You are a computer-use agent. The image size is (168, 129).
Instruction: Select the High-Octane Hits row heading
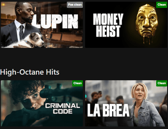tap(30, 72)
